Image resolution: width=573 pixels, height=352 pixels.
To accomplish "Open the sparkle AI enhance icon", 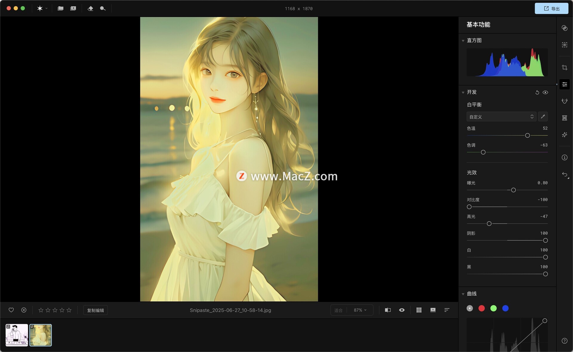I will tap(564, 135).
